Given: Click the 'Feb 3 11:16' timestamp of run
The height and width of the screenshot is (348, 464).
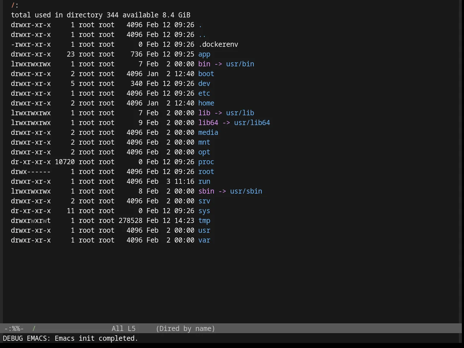Looking at the screenshot, I should [x=170, y=182].
